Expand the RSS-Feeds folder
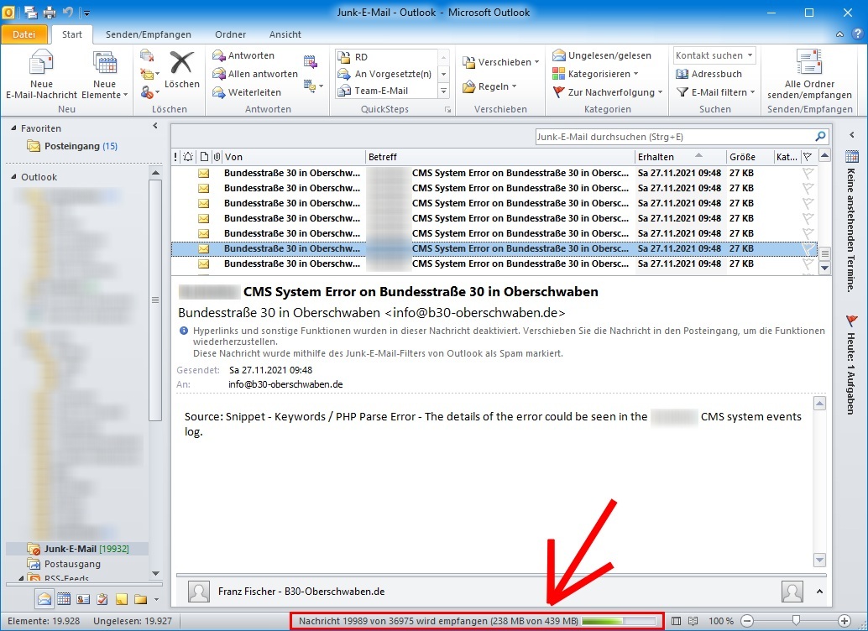The height and width of the screenshot is (631, 868). [x=21, y=578]
